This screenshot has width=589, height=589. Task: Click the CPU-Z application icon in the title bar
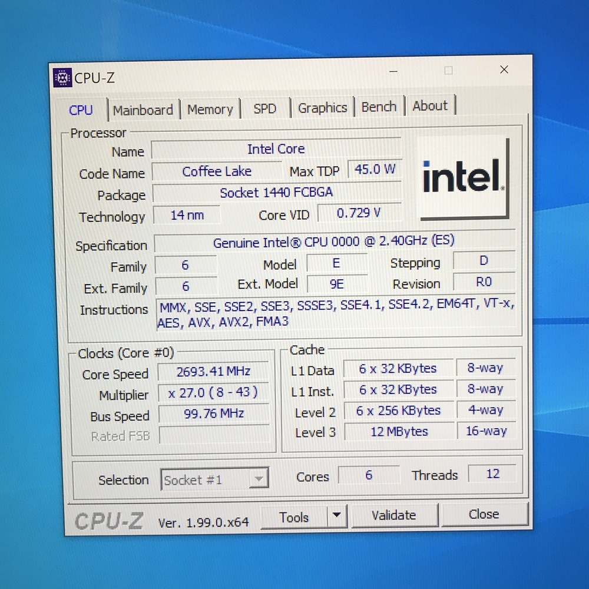62,77
